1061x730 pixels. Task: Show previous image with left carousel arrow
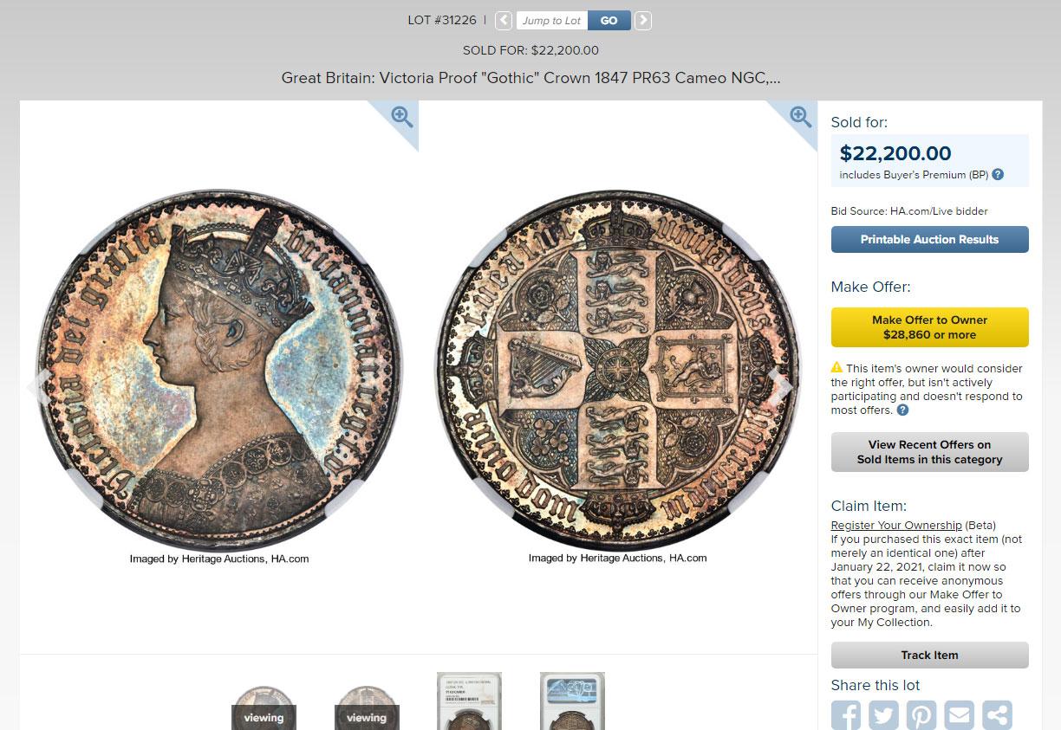(37, 387)
